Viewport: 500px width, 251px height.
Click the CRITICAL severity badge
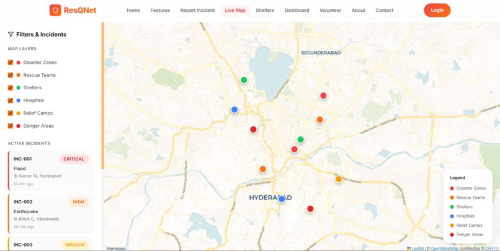pos(74,159)
